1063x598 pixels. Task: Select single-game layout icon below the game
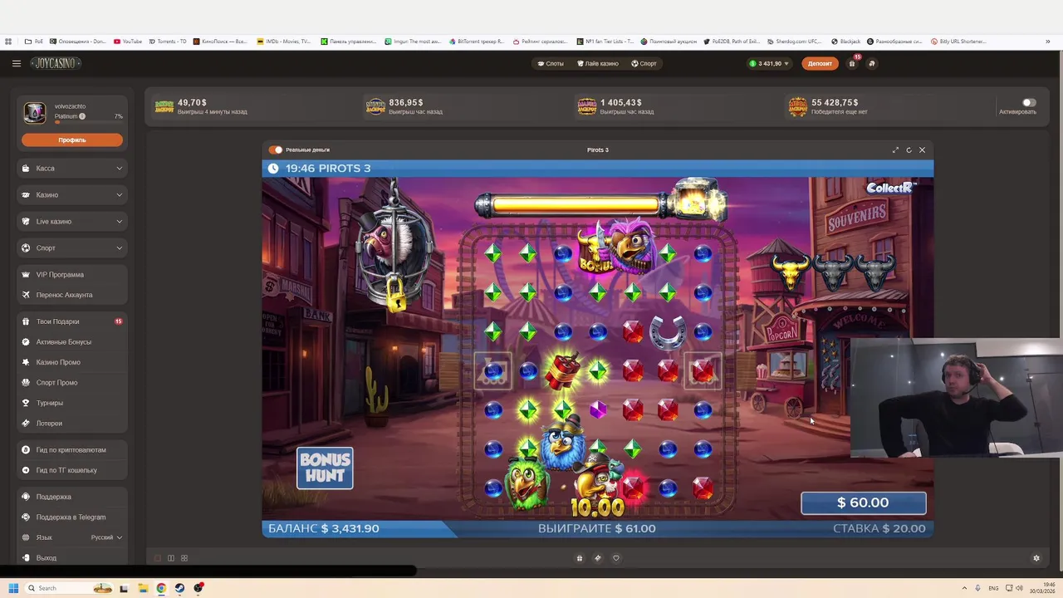coord(158,558)
